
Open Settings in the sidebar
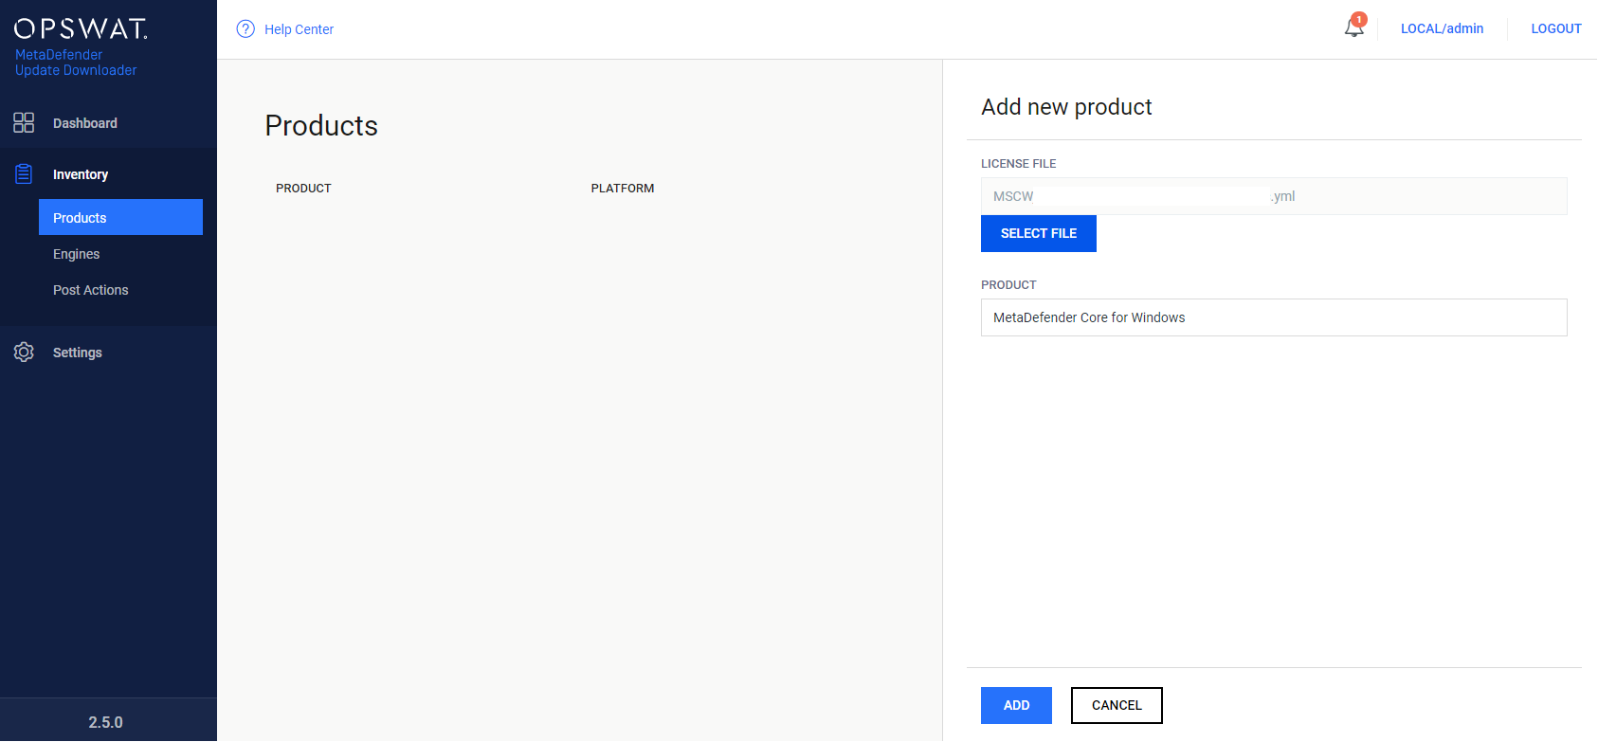[78, 353]
